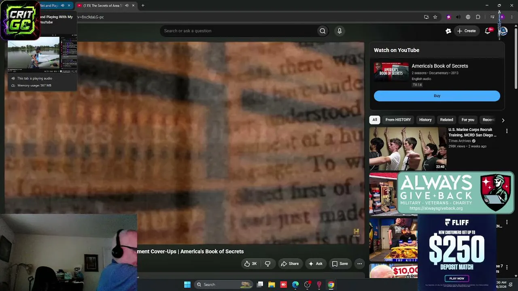Click PLAY NOW on the Fliff ad

pyautogui.click(x=456, y=278)
